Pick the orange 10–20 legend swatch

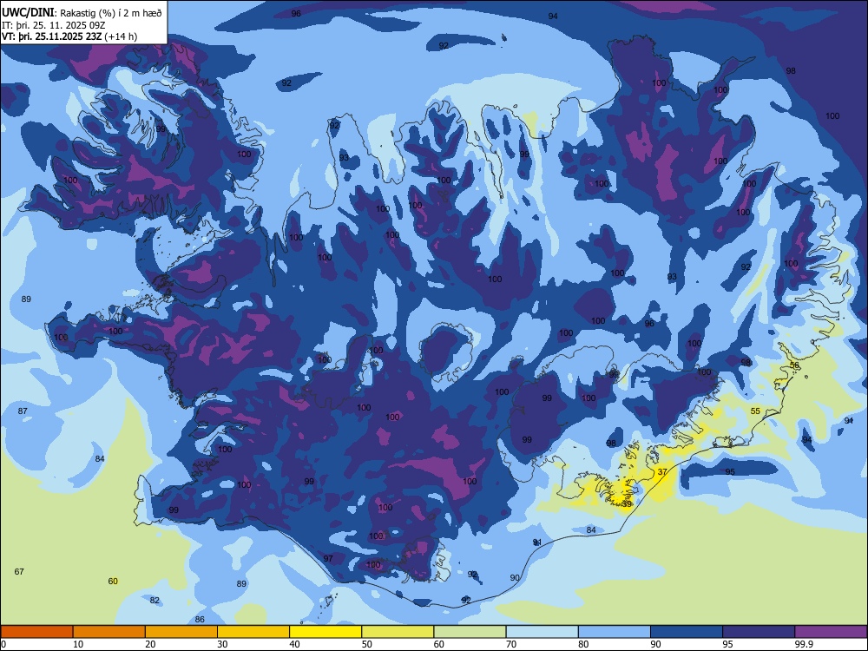109,632
